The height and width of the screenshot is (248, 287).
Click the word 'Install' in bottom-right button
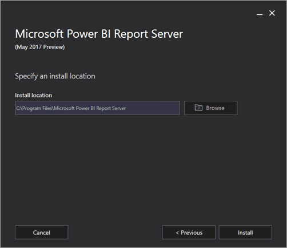point(245,233)
